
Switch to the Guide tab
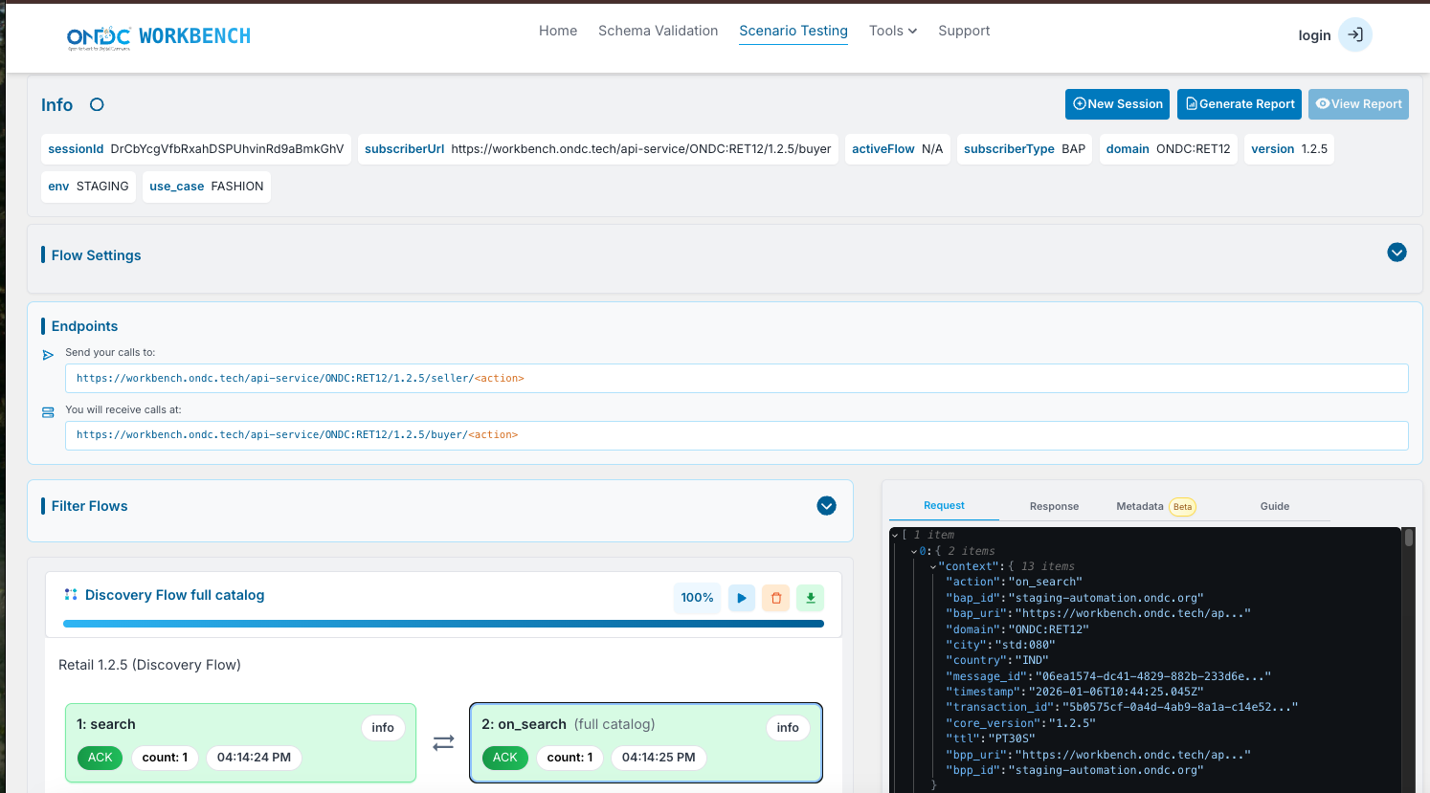1275,506
